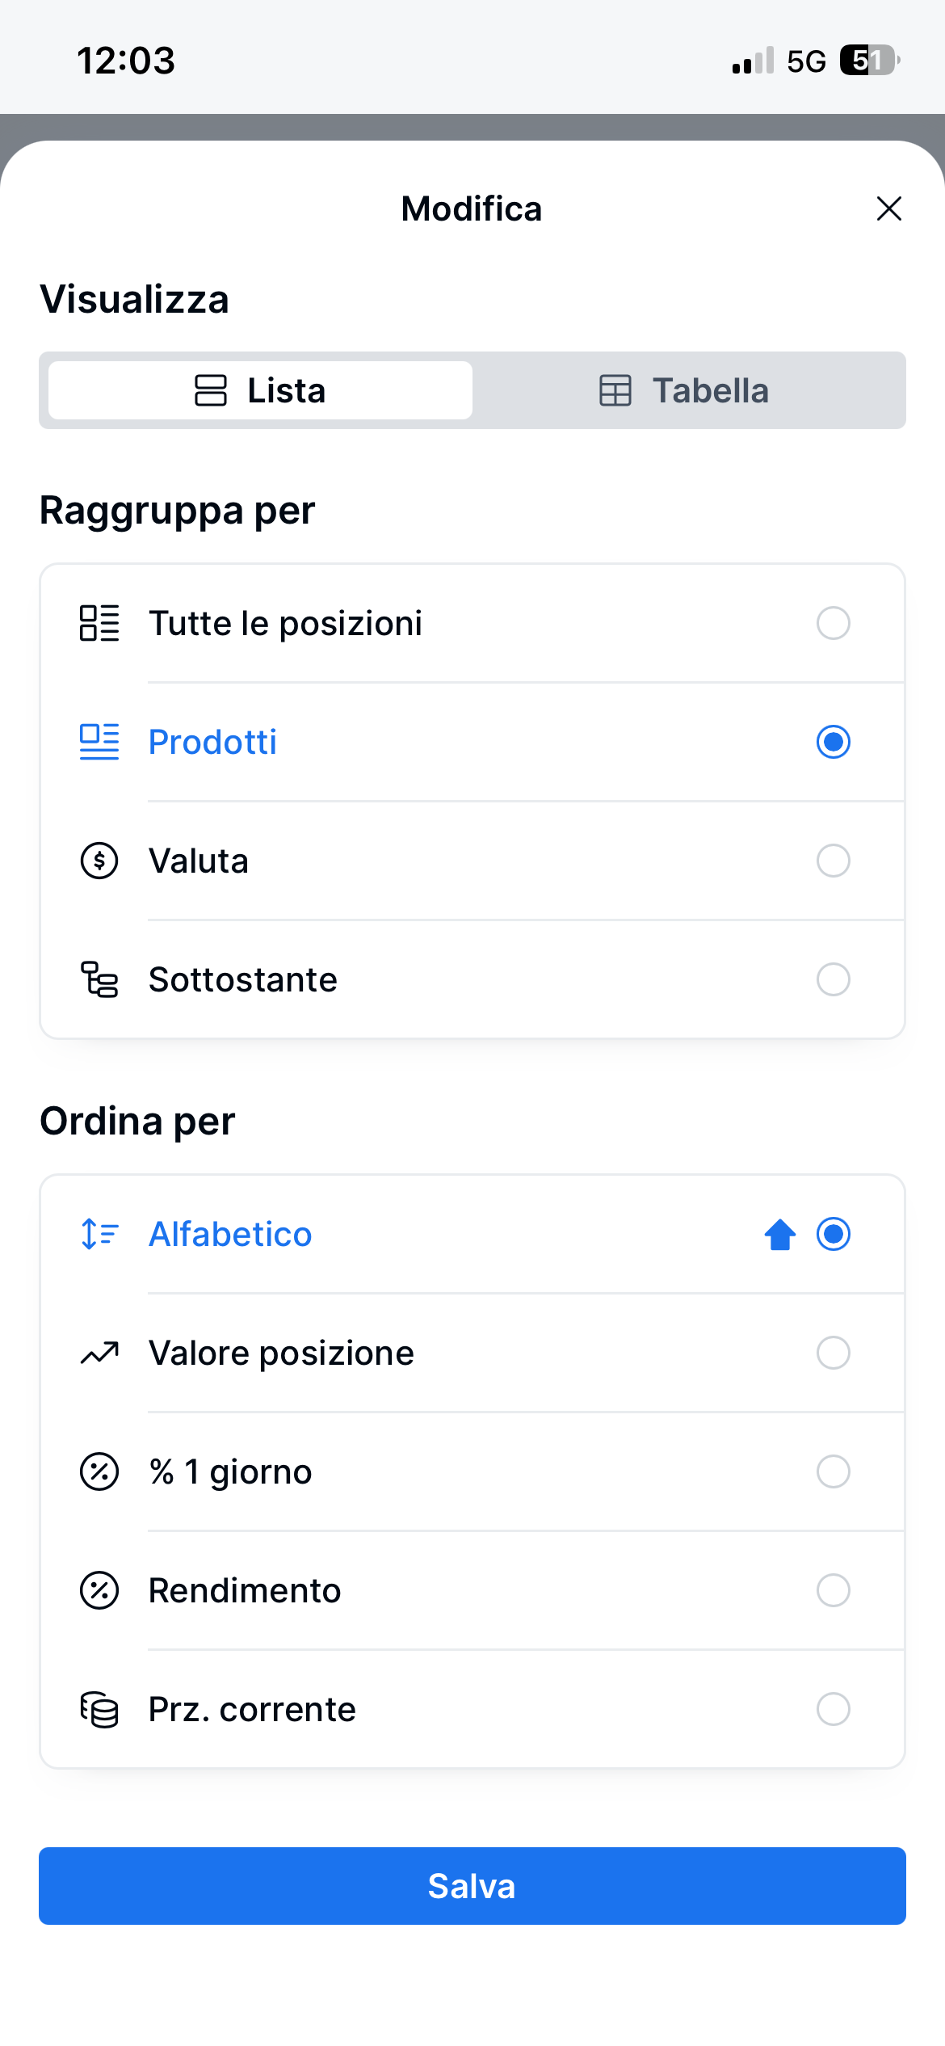Click the Prz. corrente coins icon
Viewport: 945px width, 2046px height.
click(x=99, y=1709)
